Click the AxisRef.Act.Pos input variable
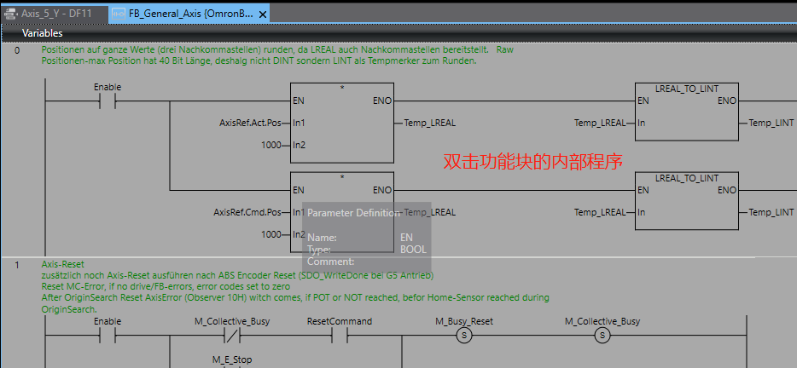 250,123
